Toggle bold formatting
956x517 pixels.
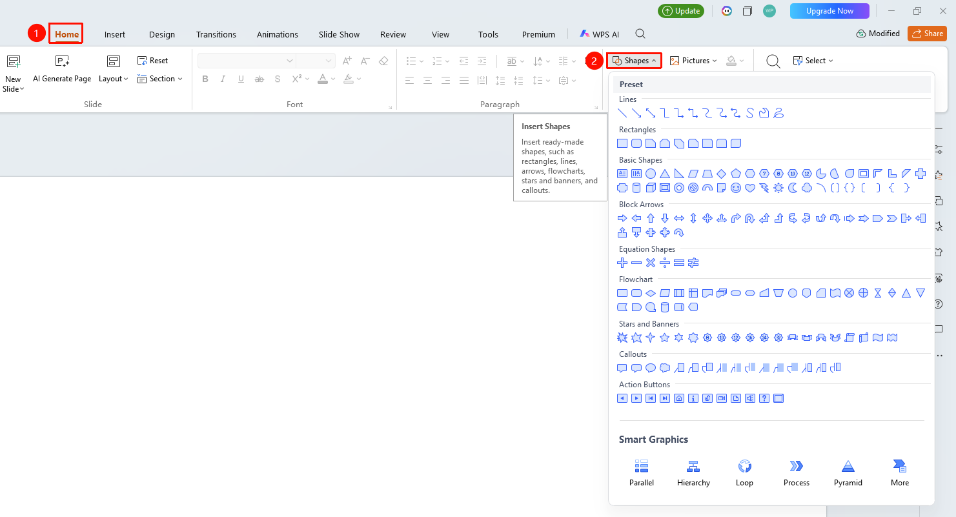[205, 79]
